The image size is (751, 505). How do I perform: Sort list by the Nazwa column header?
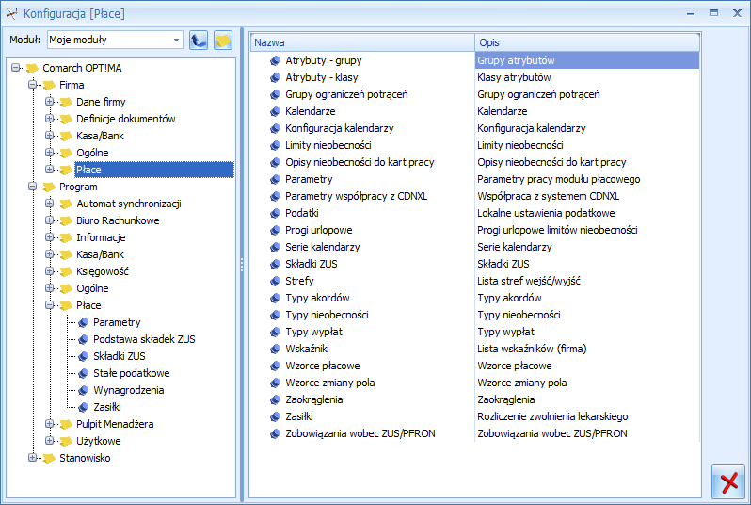click(362, 42)
